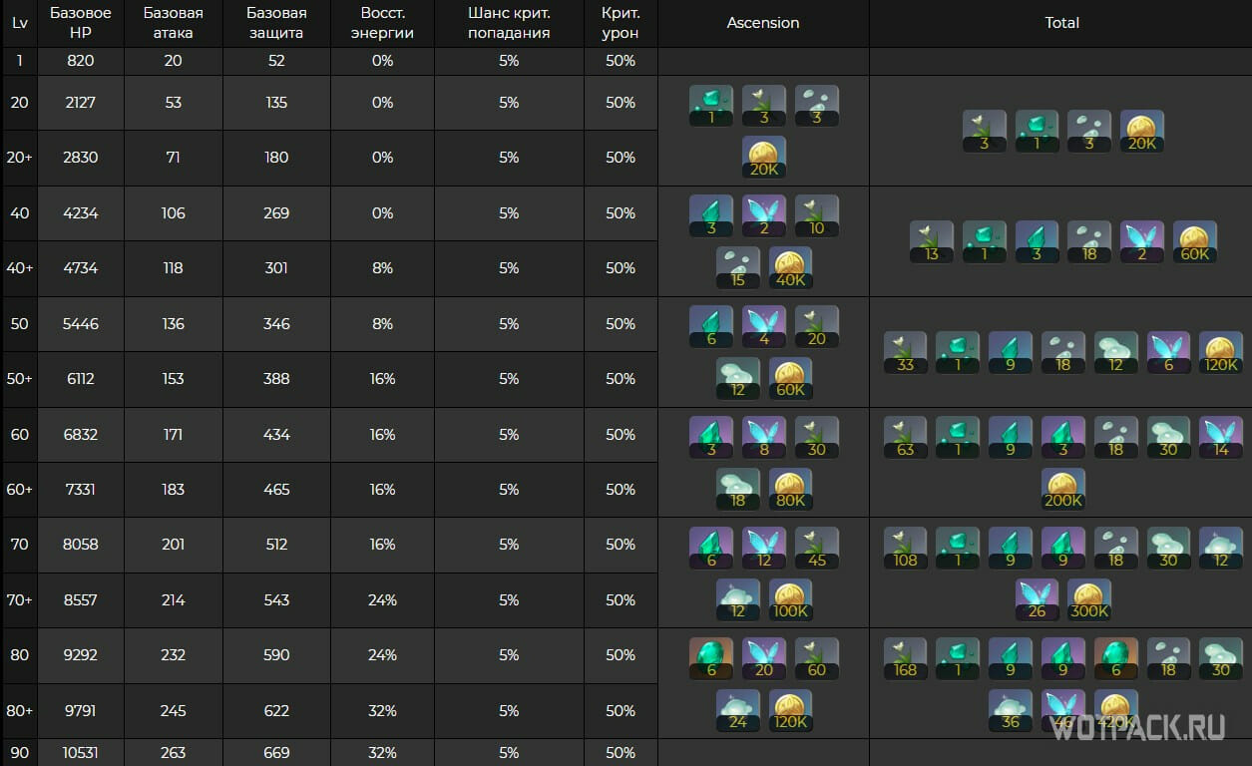Select the 80K mora coin icon
Image resolution: width=1252 pixels, height=766 pixels.
(x=790, y=489)
